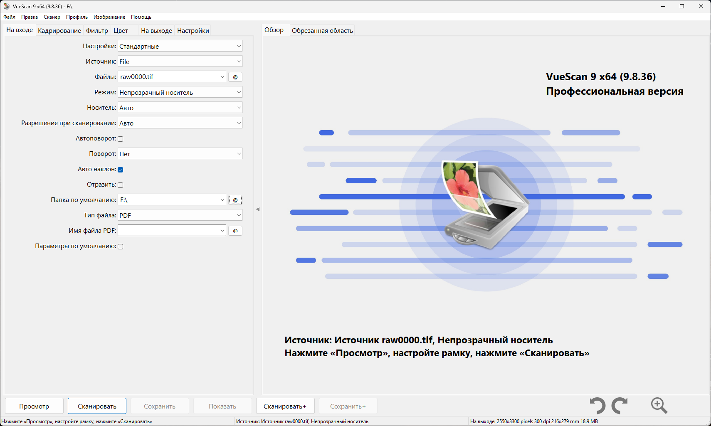Open the Файлы combo box arrow
711x426 pixels.
[222, 77]
